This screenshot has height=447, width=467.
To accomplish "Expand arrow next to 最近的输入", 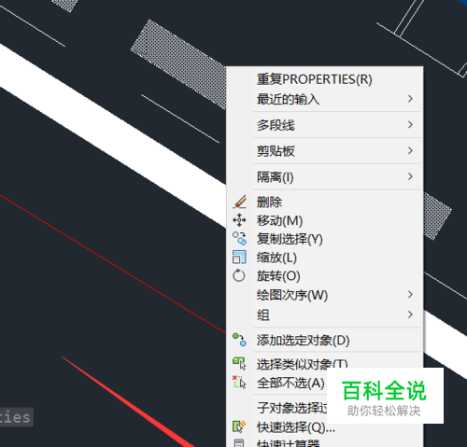I will (x=410, y=99).
